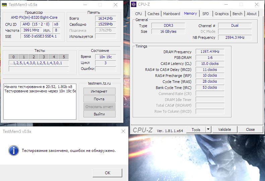Click the Validate button
This screenshot has height=181, width=265.
tap(224, 129)
